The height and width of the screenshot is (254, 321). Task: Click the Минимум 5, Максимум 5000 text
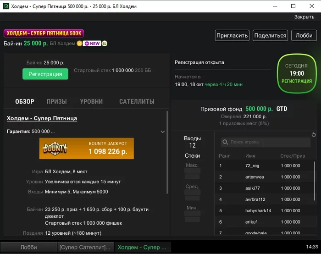coord(77,192)
